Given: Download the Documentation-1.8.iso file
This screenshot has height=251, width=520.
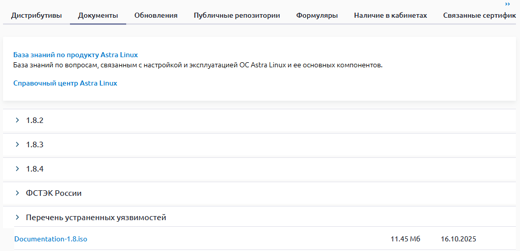Looking at the screenshot, I should click(x=51, y=239).
